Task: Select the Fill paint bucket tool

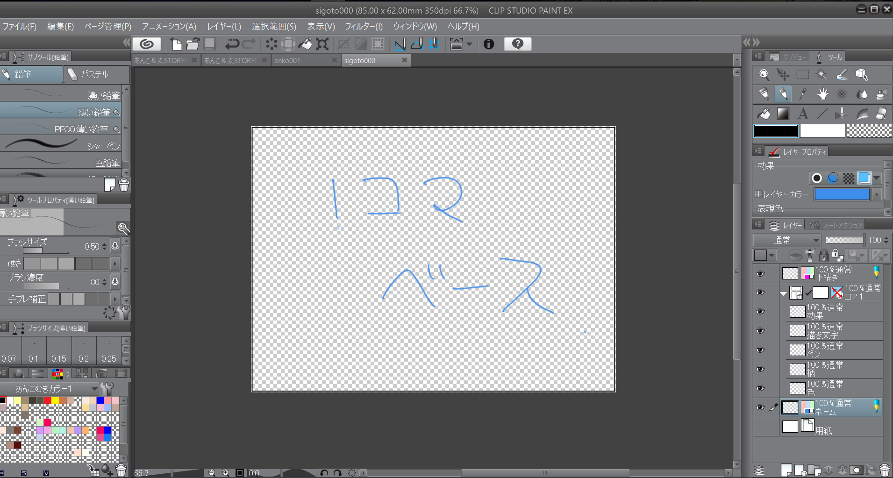Action: point(764,114)
